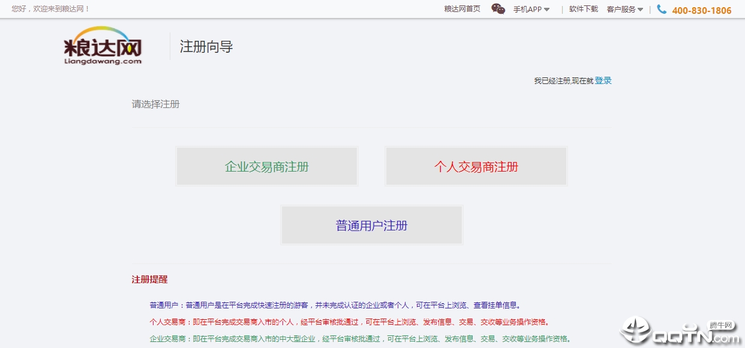Expand the 客户服务 dropdown
This screenshot has width=745, height=348.
625,9
